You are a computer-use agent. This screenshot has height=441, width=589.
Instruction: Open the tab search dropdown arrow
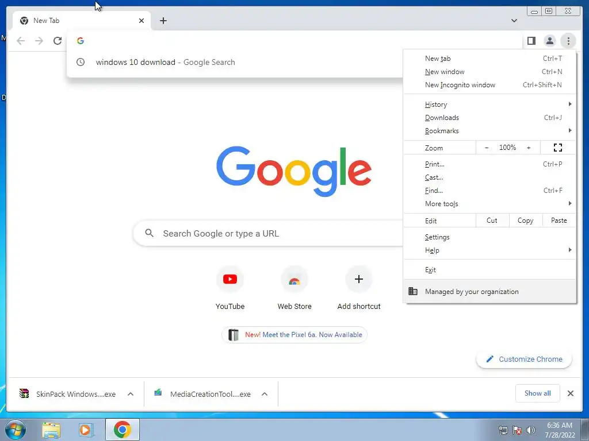tap(514, 21)
